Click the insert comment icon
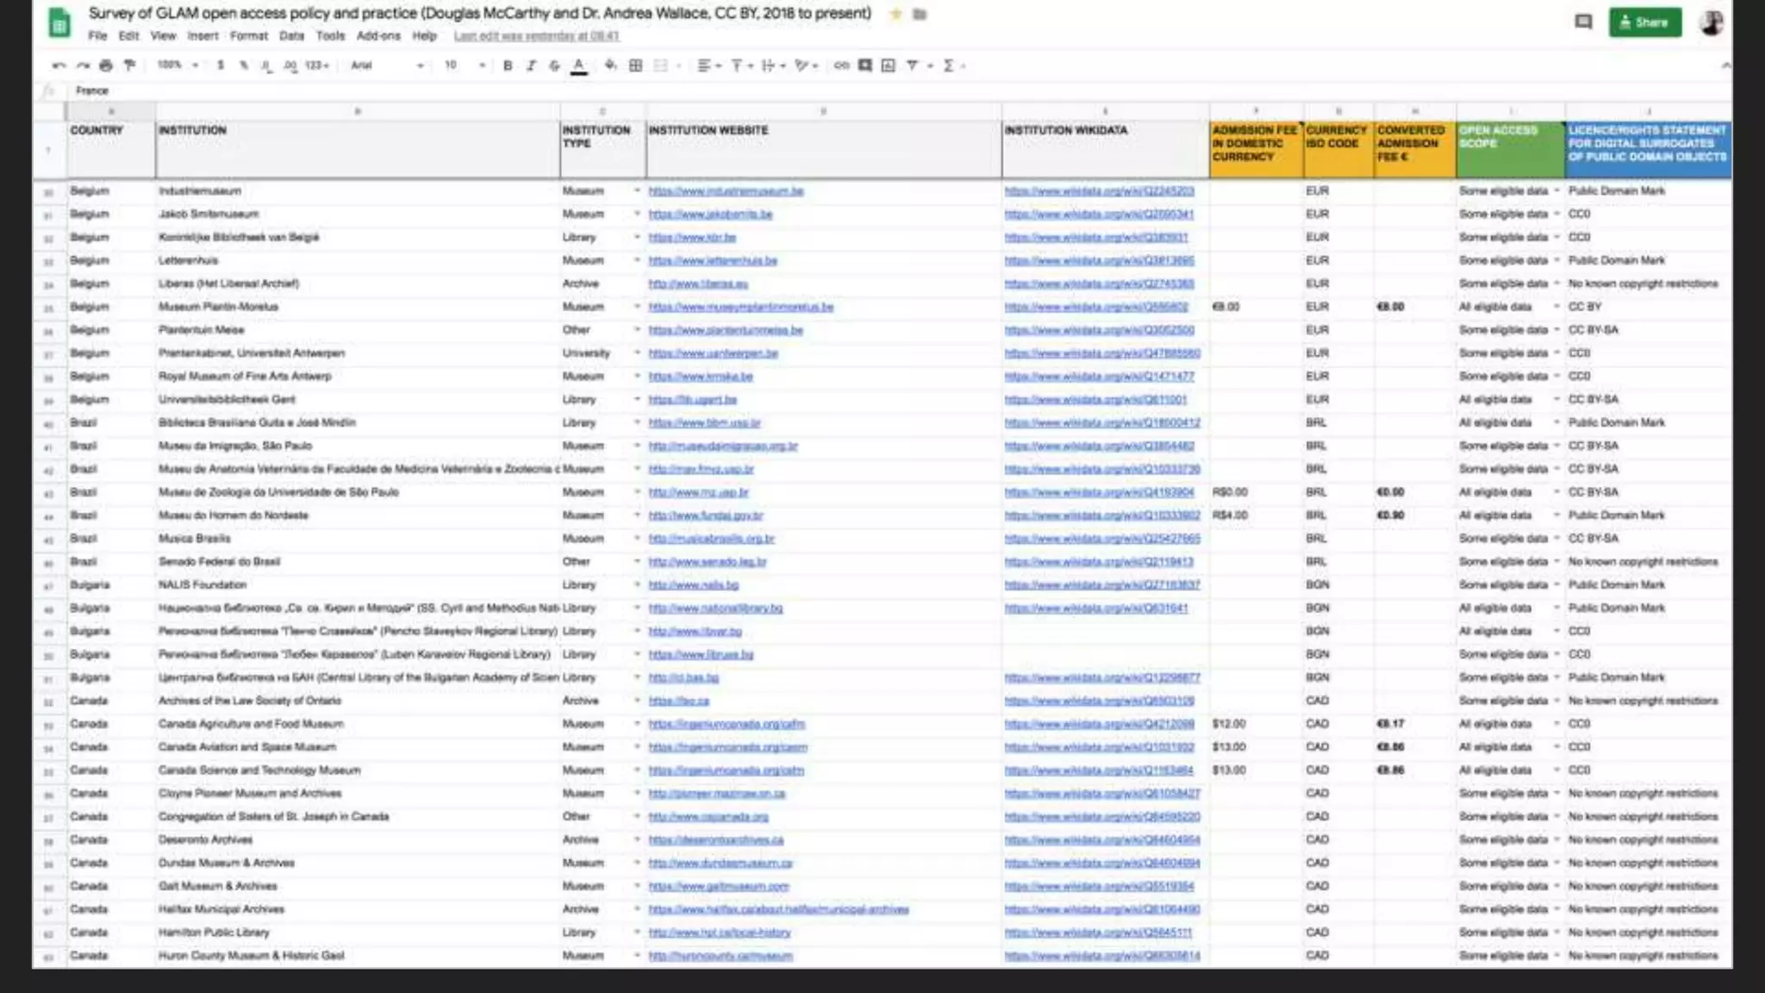The width and height of the screenshot is (1765, 993). (x=864, y=66)
